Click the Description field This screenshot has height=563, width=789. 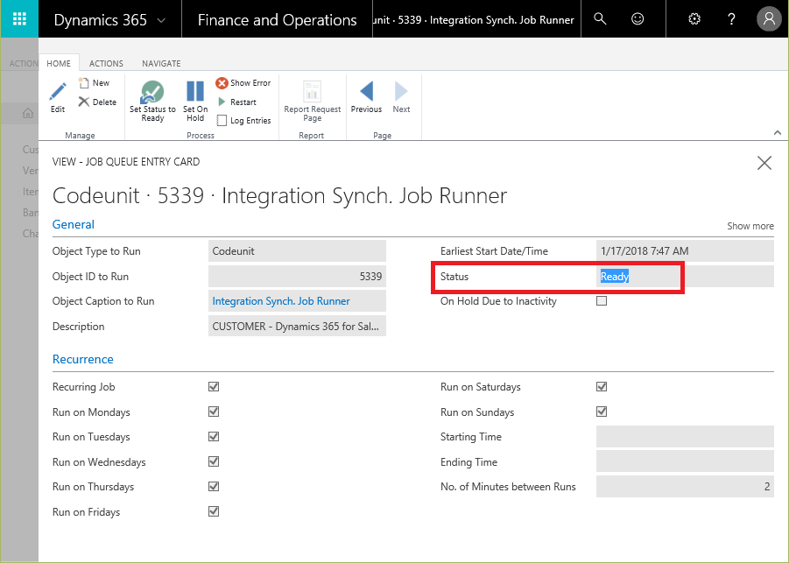click(x=297, y=326)
